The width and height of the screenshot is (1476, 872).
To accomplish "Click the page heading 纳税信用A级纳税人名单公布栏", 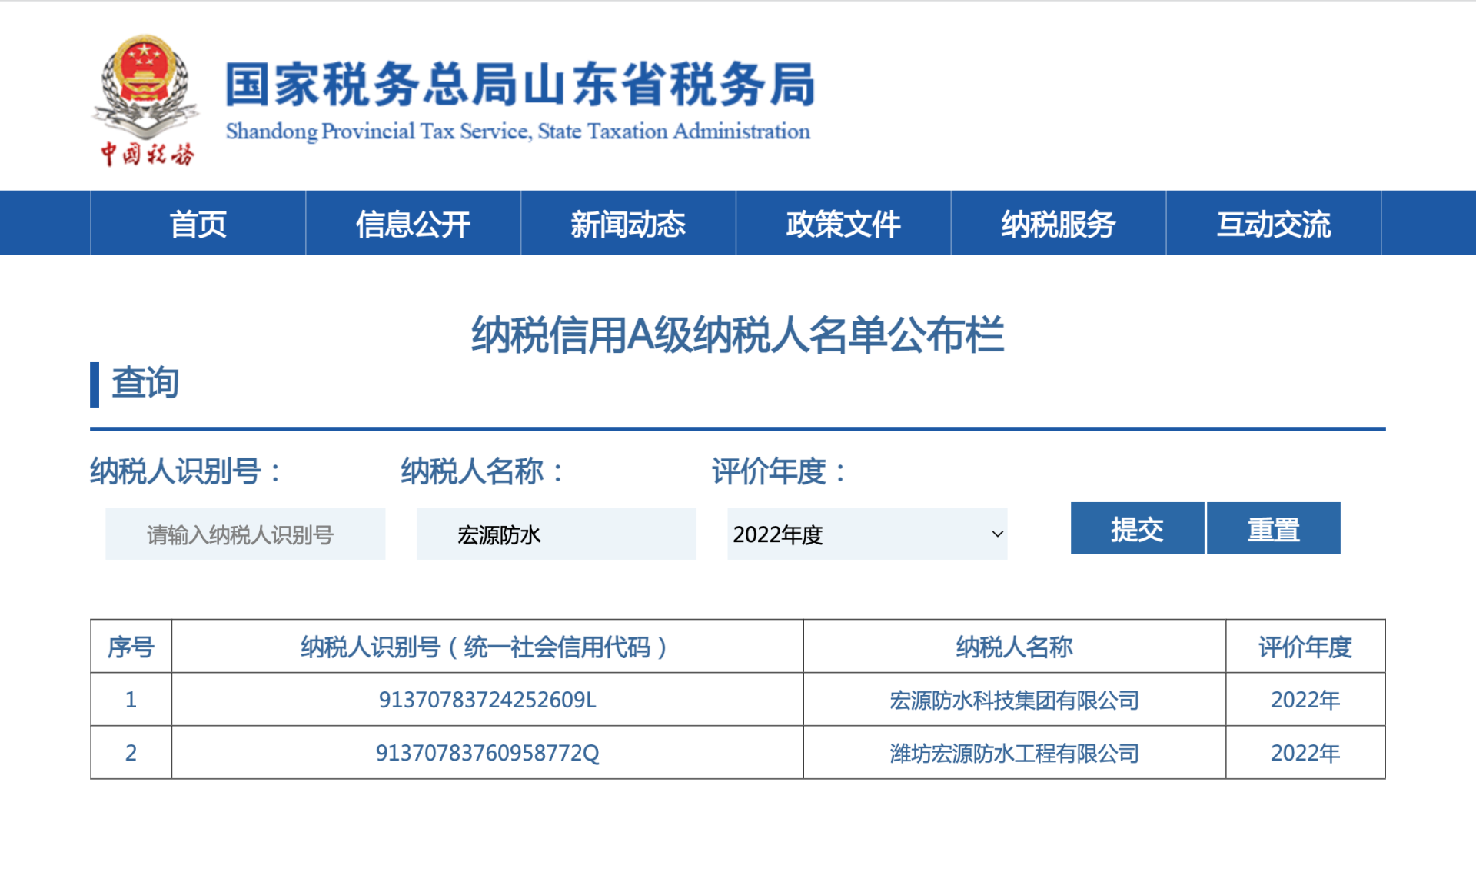I will (x=738, y=334).
